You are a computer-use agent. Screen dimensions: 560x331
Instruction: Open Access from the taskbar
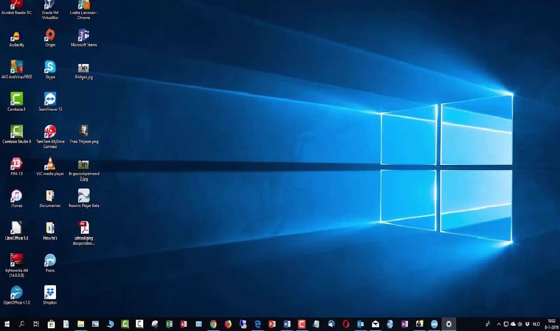point(184,324)
